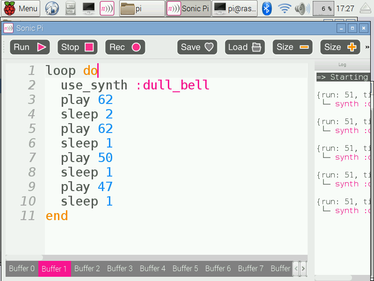Click 'play 47' on line 9
The image size is (374, 281).
click(86, 187)
